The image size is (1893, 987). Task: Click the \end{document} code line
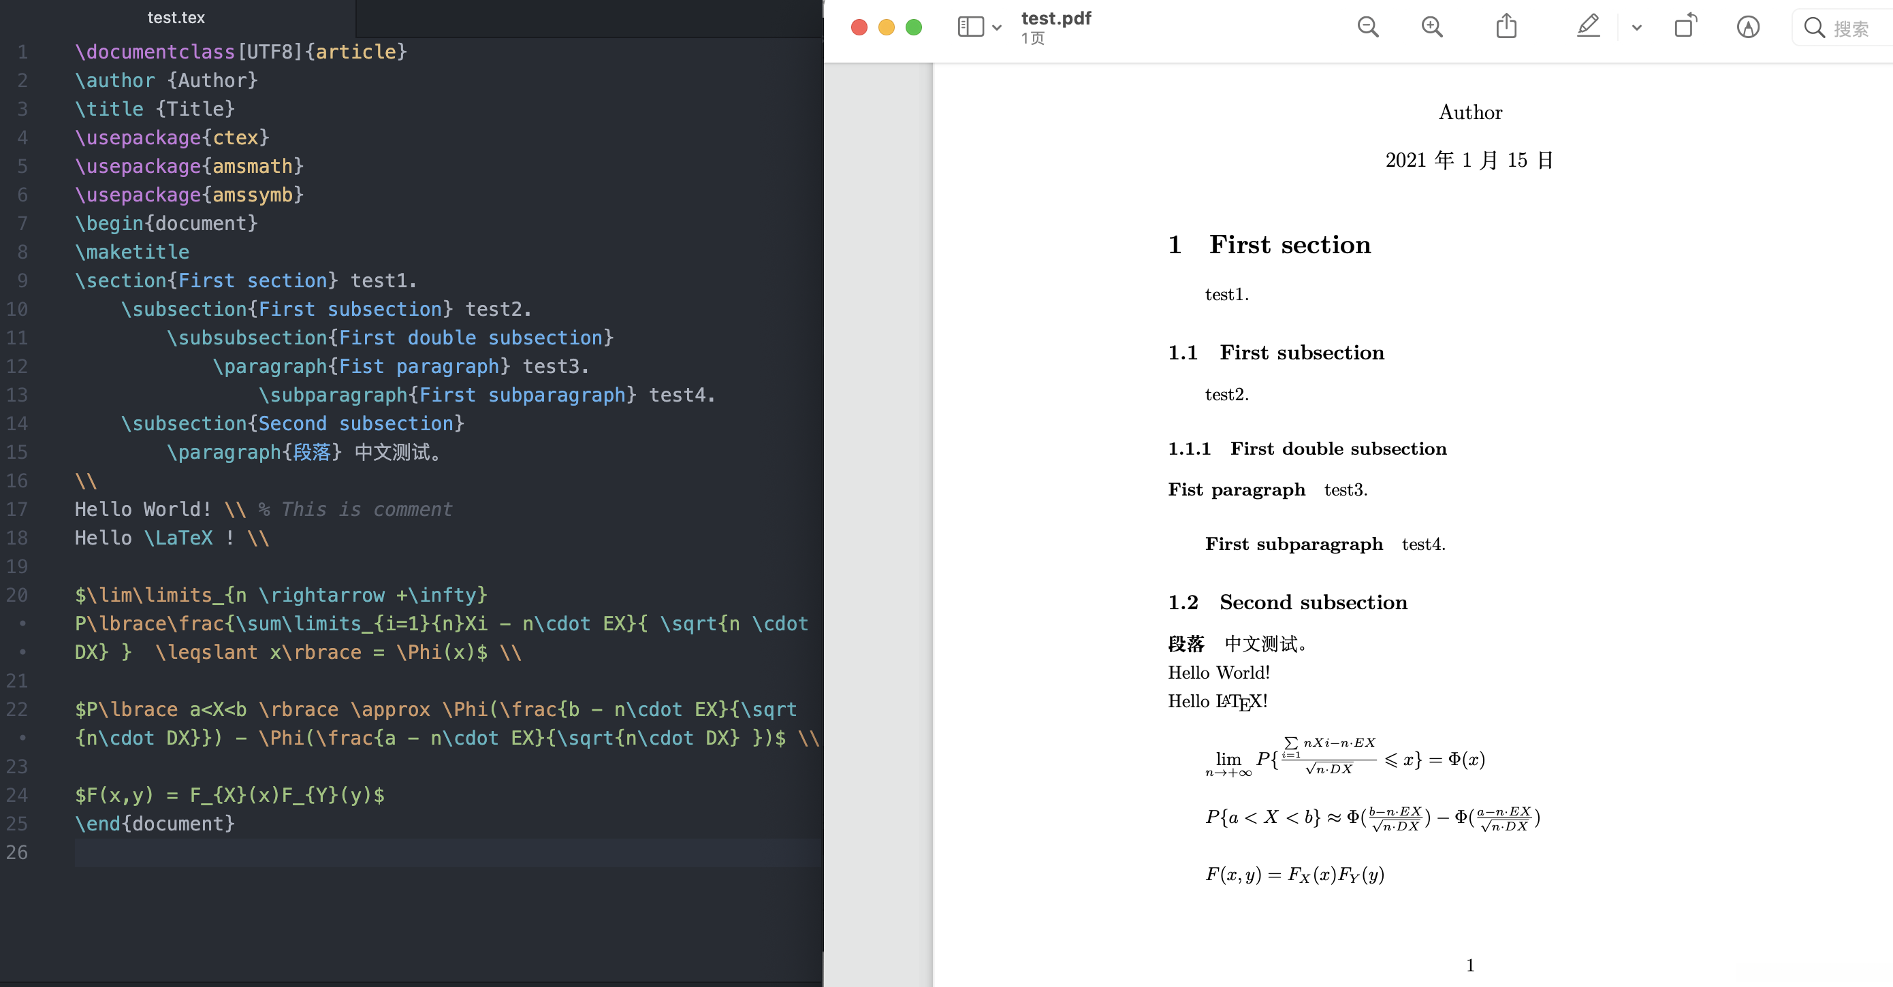(155, 824)
